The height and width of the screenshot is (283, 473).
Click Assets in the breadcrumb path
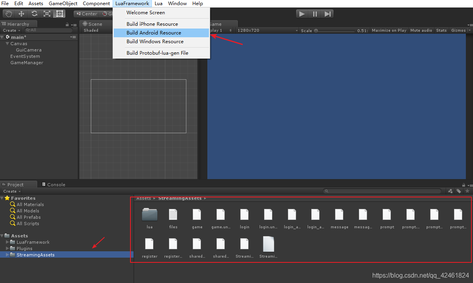[144, 198]
